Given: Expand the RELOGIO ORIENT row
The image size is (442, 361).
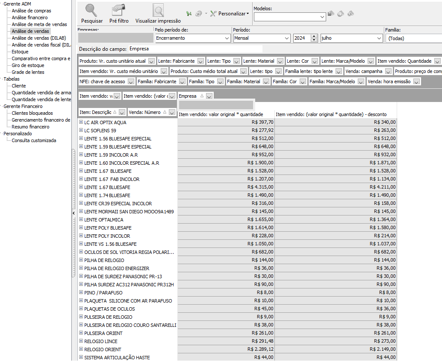Looking at the screenshot, I should point(81,349).
